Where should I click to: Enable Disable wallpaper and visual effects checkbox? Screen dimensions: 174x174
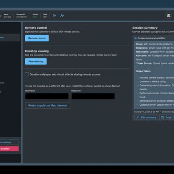coord(27,74)
